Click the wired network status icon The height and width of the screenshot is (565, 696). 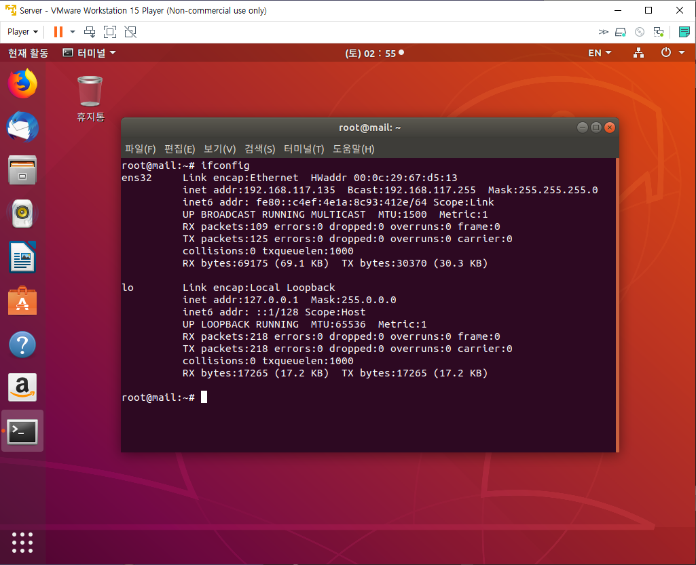click(639, 53)
